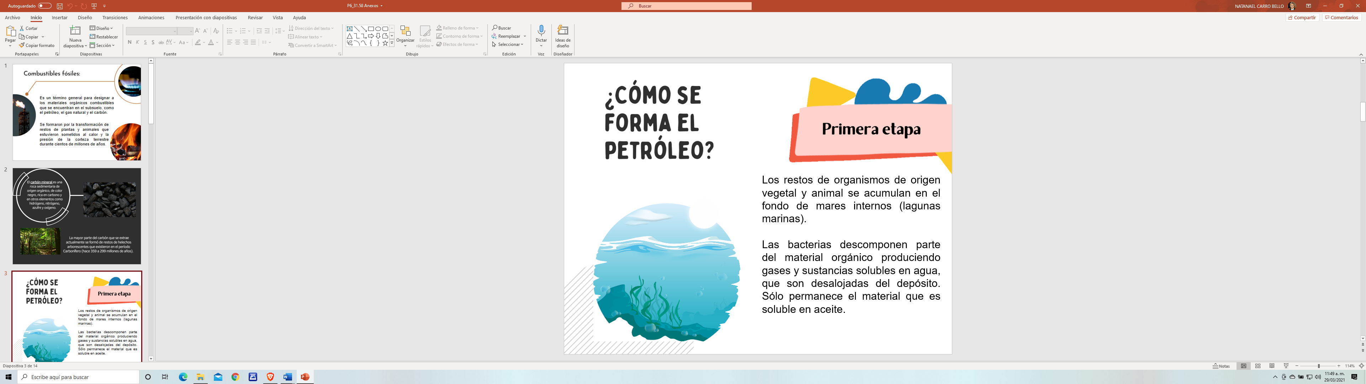Screen dimensions: 1366x384
Task: Open reading view from status bar
Action: click(1272, 366)
